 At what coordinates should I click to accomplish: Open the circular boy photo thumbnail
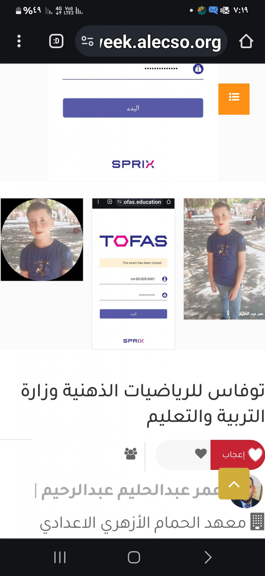(x=42, y=240)
